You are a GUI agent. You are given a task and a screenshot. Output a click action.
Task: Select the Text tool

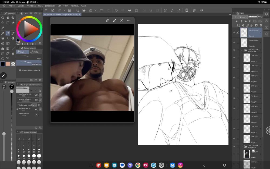[x=13, y=54]
